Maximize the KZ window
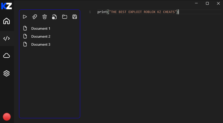The image size is (223, 123). pos(207,3)
